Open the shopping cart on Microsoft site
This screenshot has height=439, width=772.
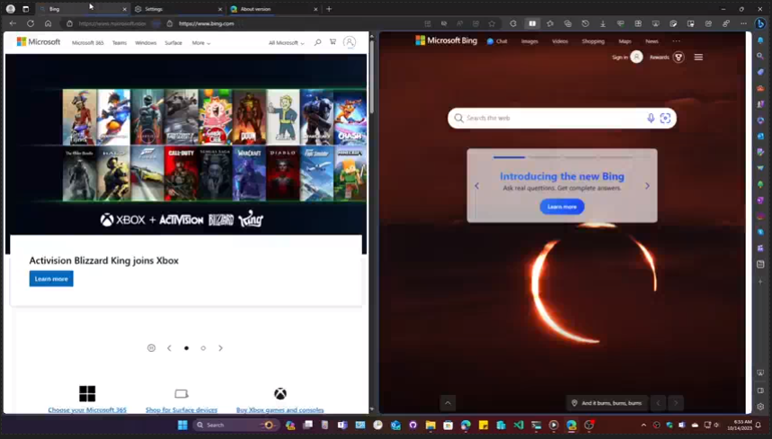coord(333,42)
